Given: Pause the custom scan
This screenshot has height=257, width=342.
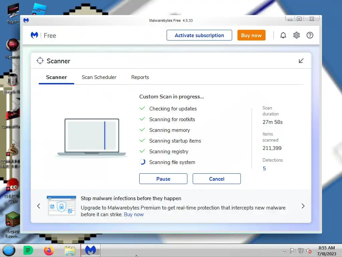Looking at the screenshot, I should (163, 179).
